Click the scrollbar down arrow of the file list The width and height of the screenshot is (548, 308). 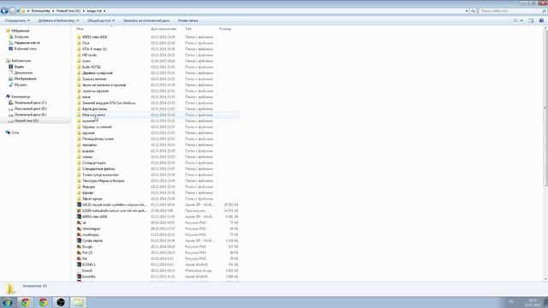click(545, 279)
